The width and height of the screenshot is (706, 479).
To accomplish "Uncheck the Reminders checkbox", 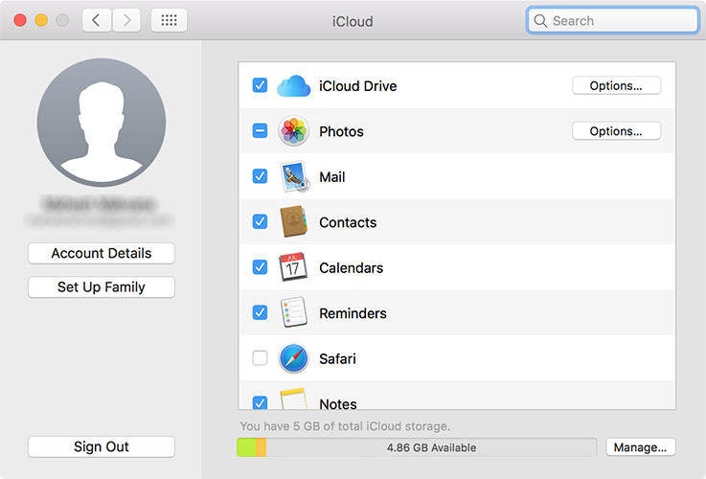I will point(260,312).
